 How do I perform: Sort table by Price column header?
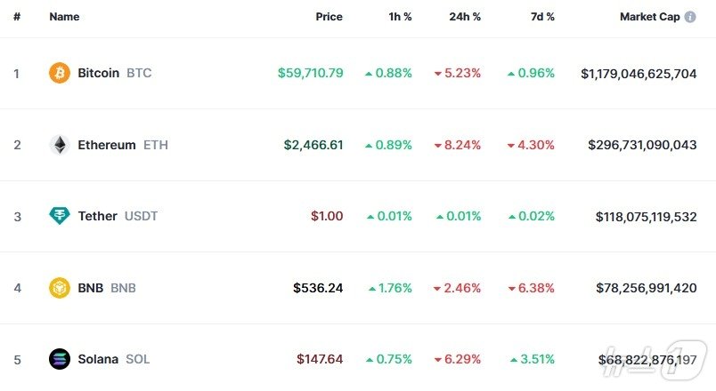[x=329, y=17]
